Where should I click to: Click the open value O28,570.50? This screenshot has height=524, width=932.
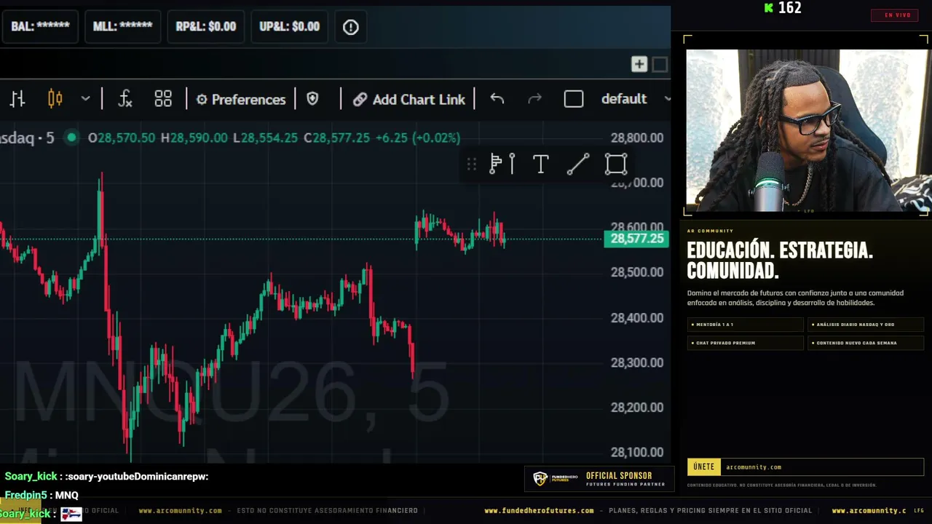pos(122,138)
